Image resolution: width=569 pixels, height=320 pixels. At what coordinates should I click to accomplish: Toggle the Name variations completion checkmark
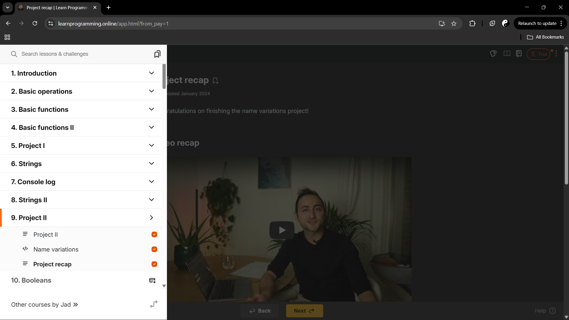click(x=154, y=249)
